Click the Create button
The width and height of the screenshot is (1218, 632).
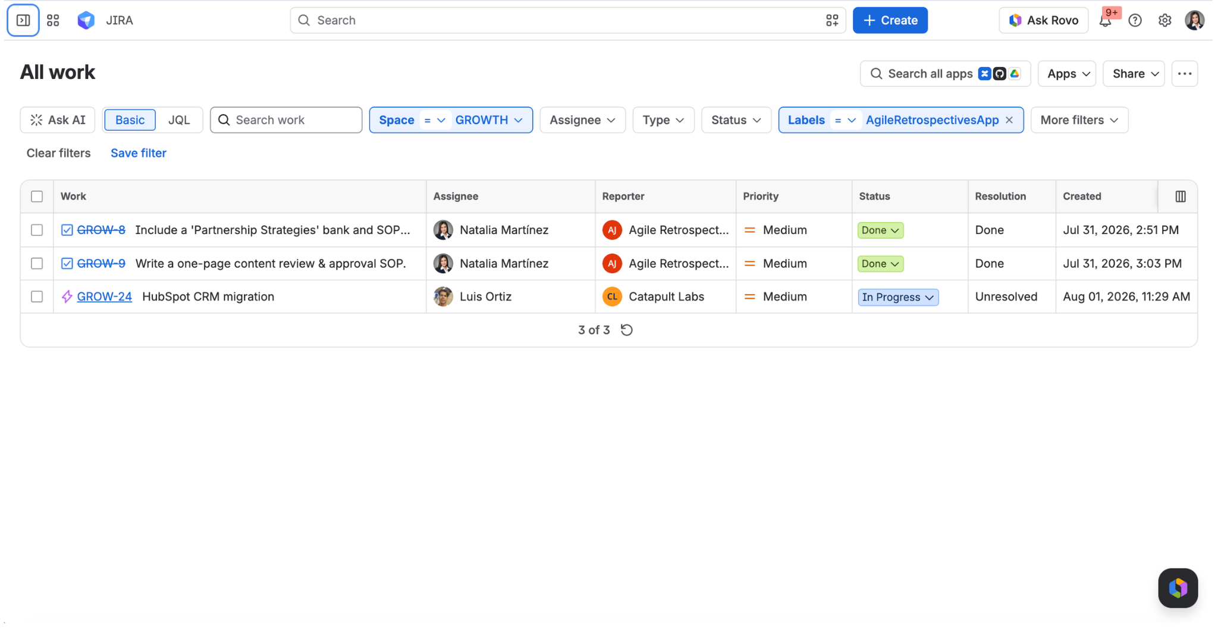(890, 20)
